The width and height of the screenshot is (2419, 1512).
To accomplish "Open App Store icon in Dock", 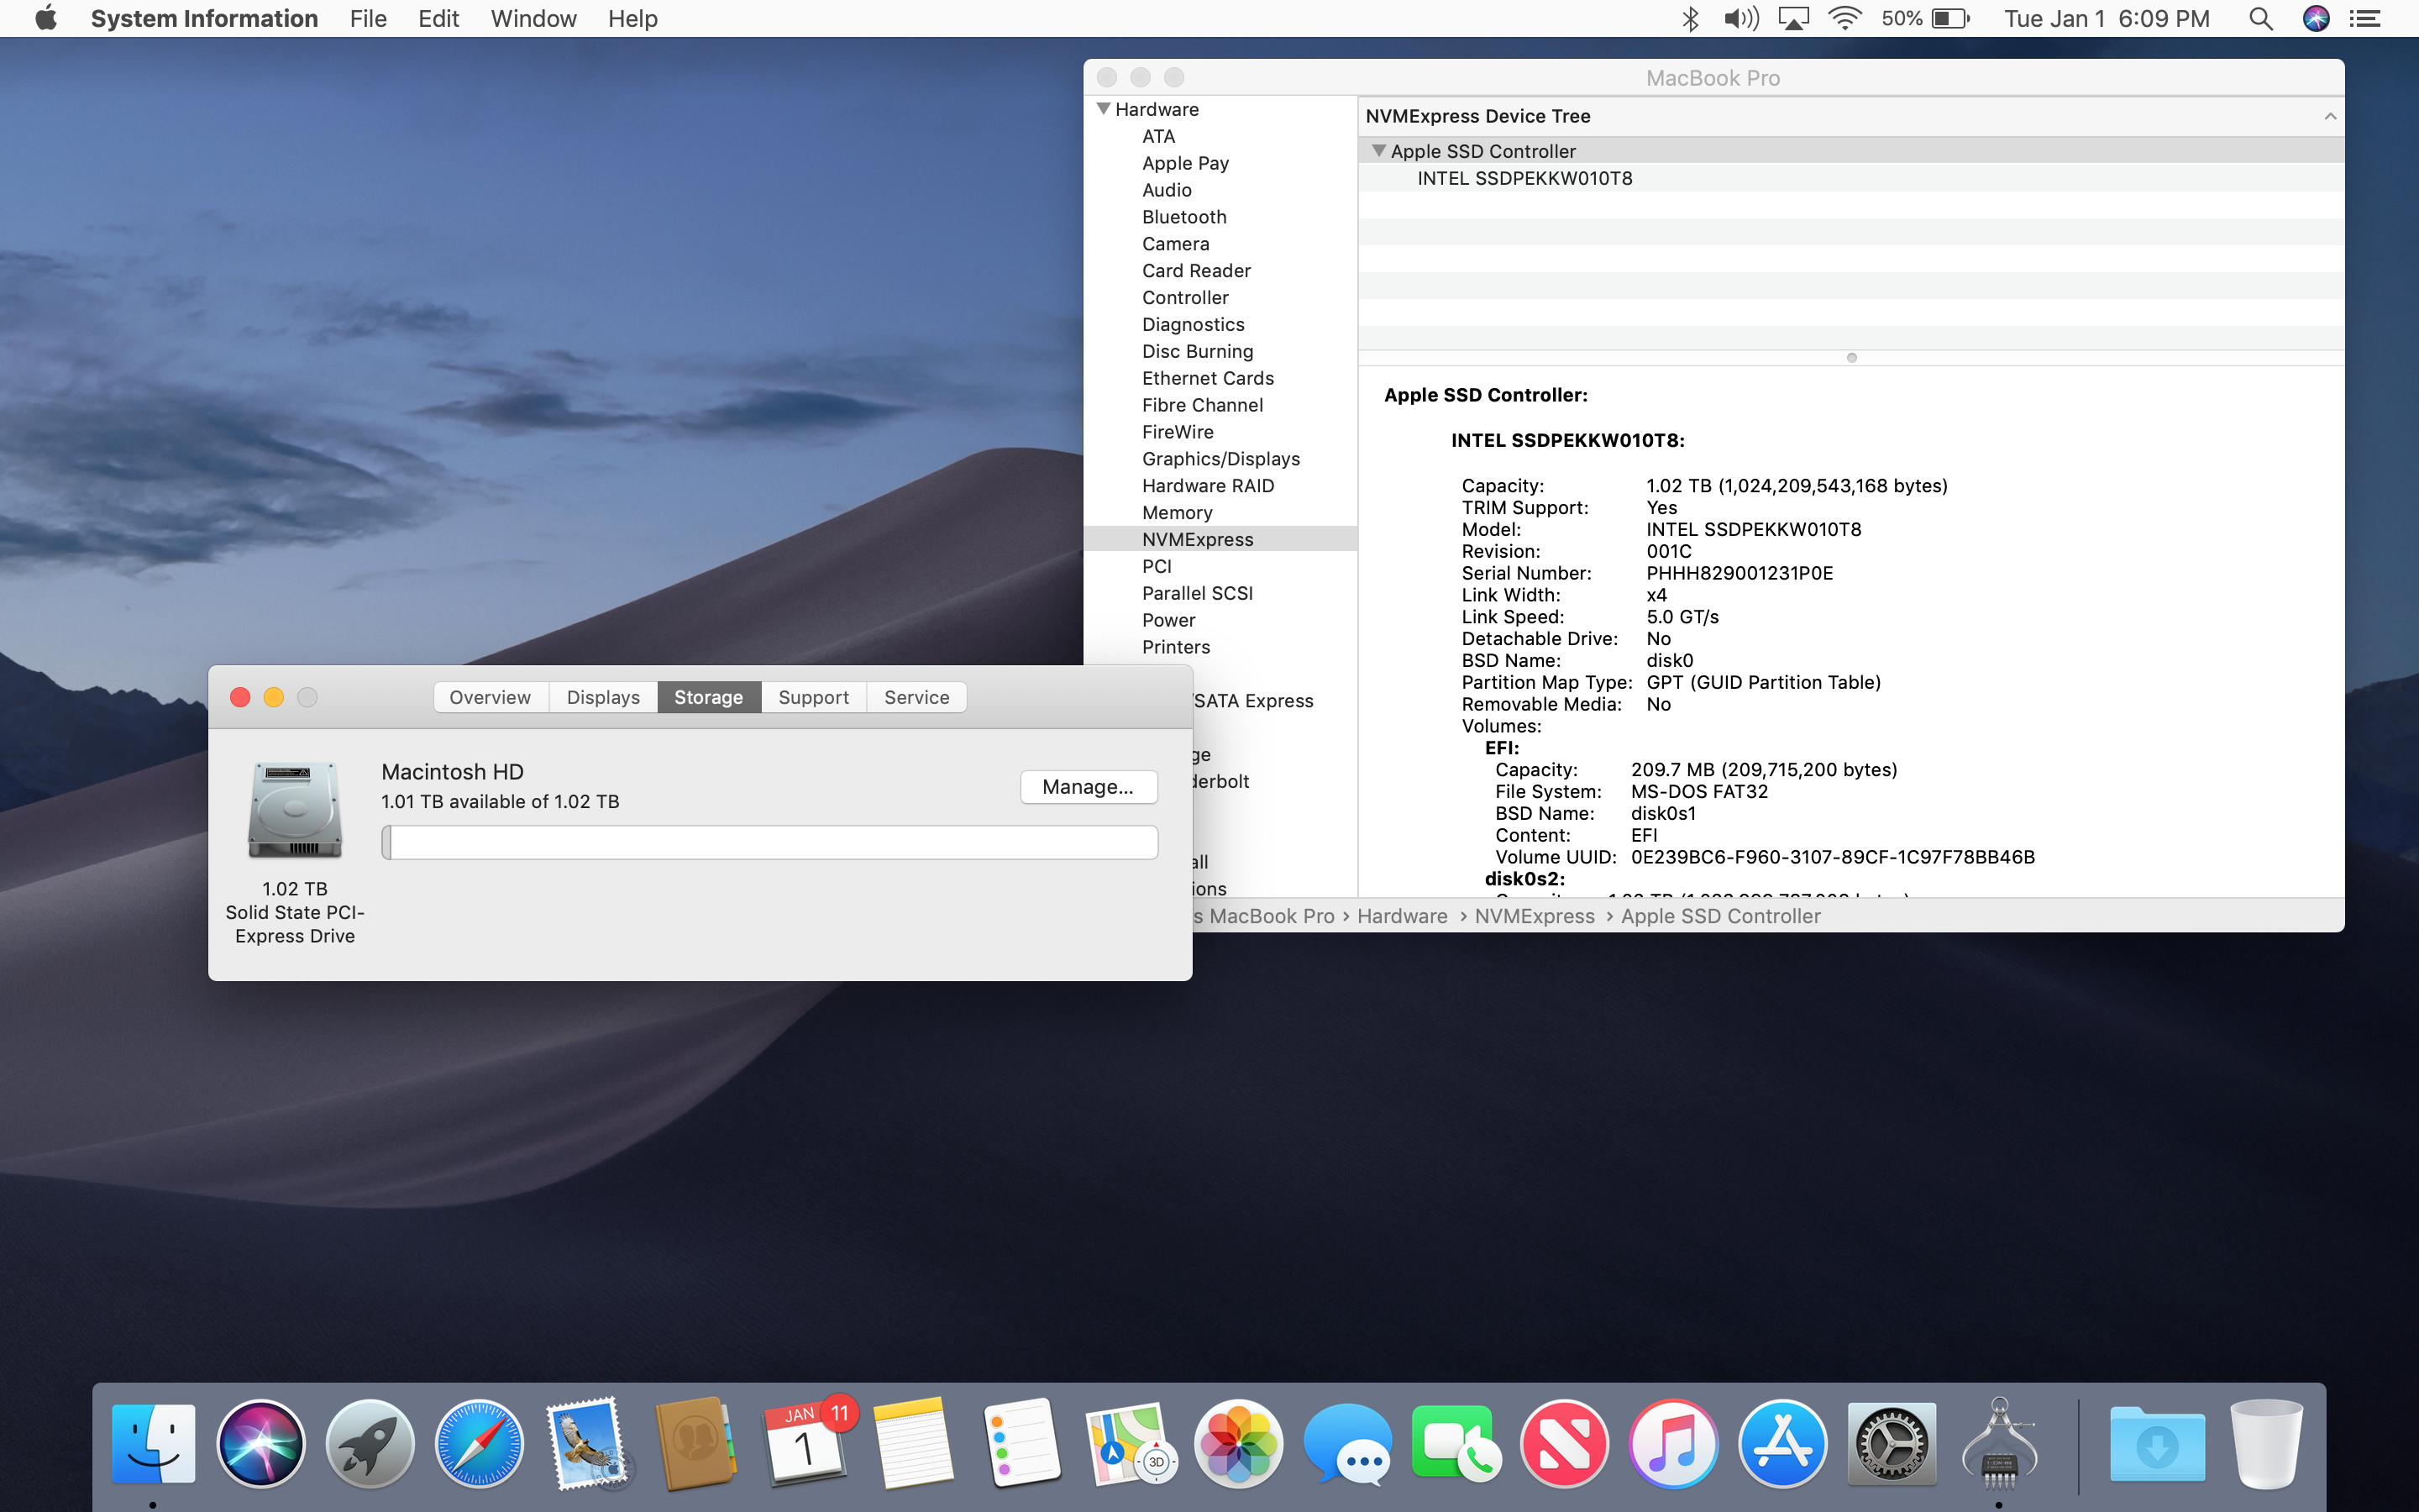I will pyautogui.click(x=1782, y=1443).
